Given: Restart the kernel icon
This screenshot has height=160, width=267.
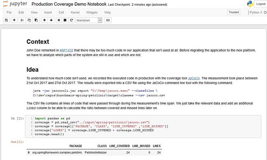Looking at the screenshot, I should [x=71, y=20].
